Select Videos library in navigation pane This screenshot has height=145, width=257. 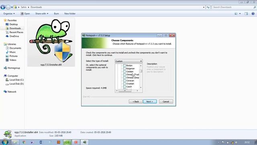pyautogui.click(x=11, y=60)
